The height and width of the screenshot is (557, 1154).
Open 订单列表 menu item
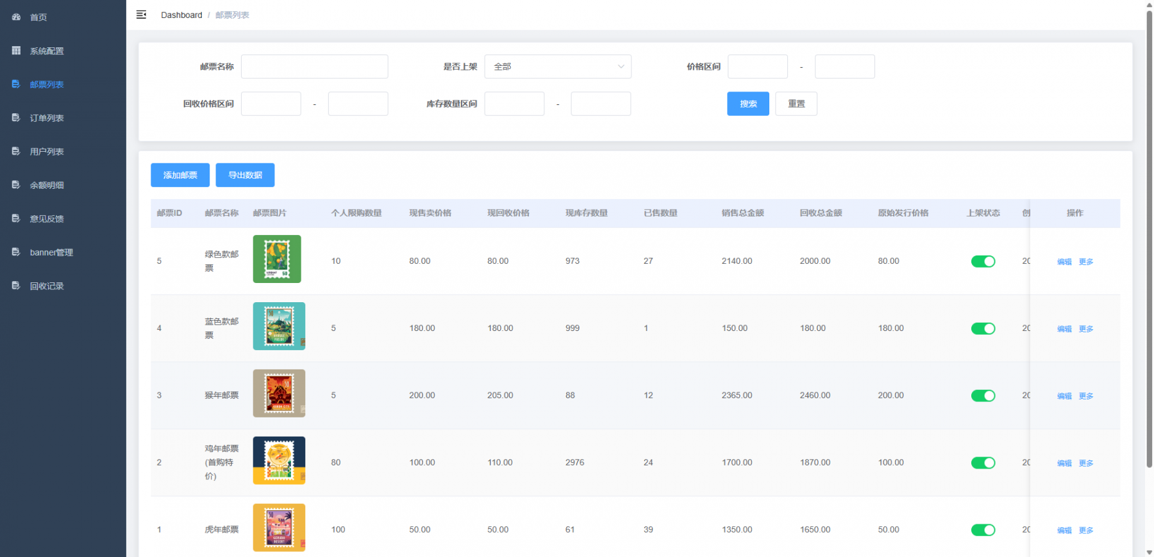[63, 118]
